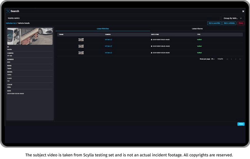Viewport: 250px width, 159px height.
Task: Click the external link icon in the third row
Action: 111,53
